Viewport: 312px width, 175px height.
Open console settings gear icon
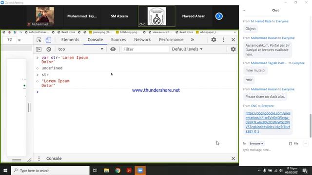(233, 49)
